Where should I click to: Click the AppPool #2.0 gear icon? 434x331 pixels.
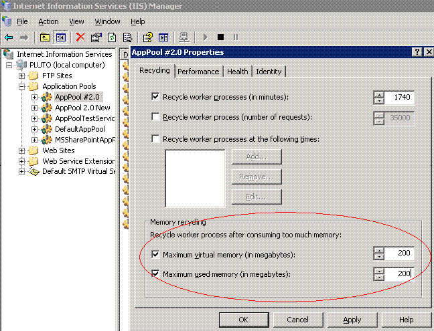[x=47, y=97]
